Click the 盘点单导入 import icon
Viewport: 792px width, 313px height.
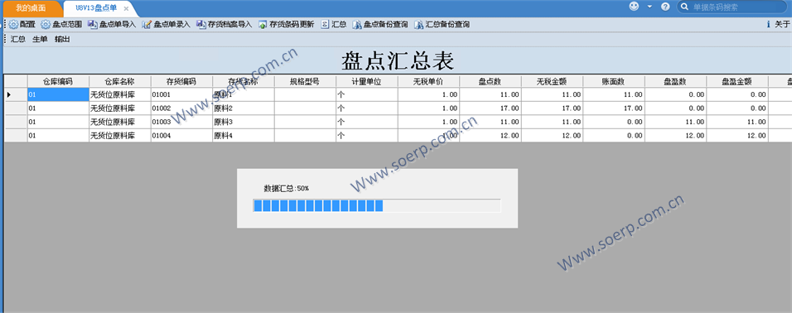point(93,24)
